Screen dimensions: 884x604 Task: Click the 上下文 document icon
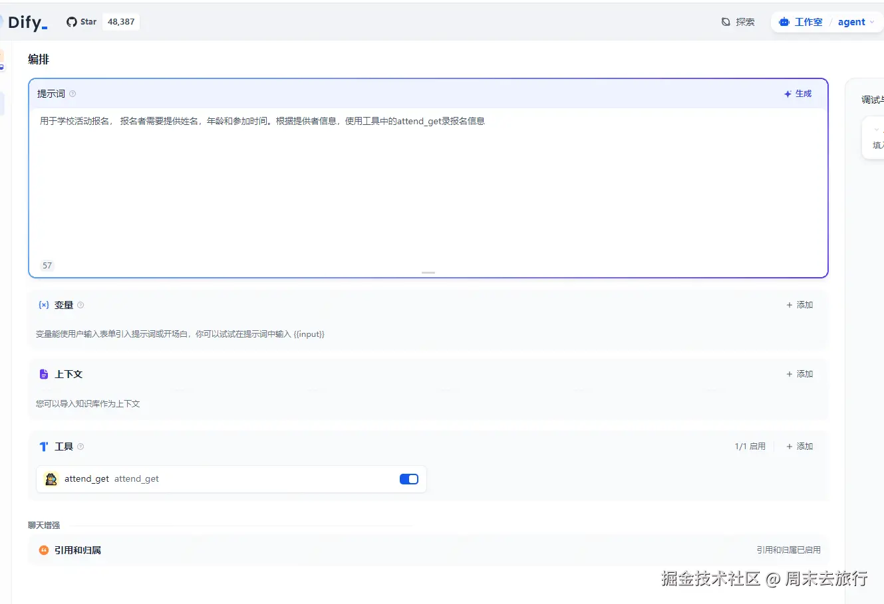click(x=44, y=374)
